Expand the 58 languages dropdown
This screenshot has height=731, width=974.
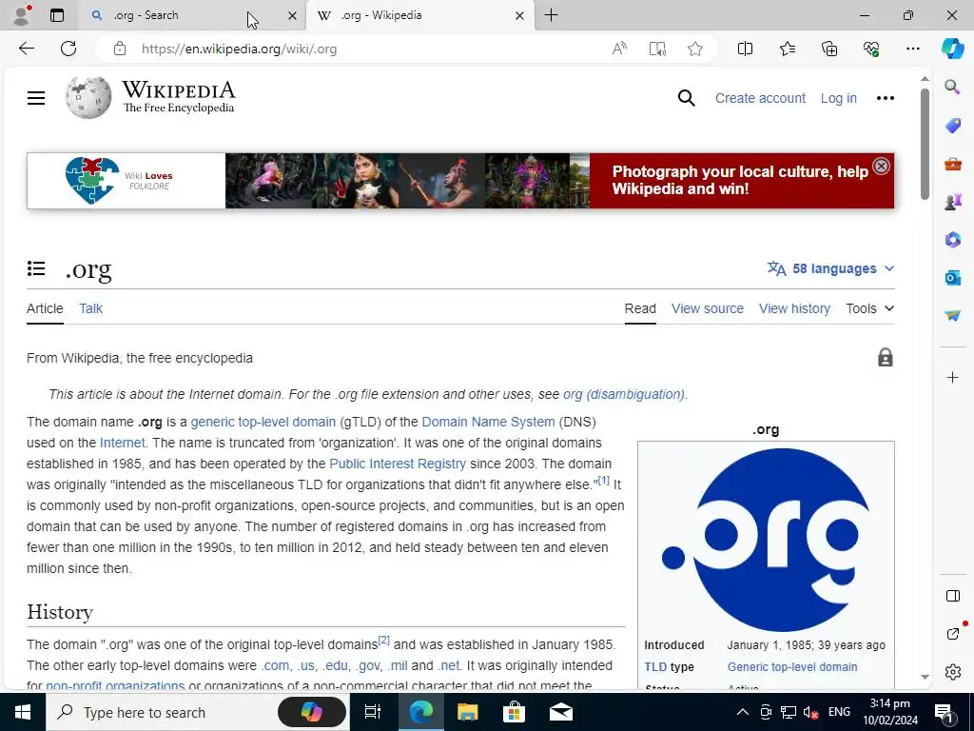point(830,268)
